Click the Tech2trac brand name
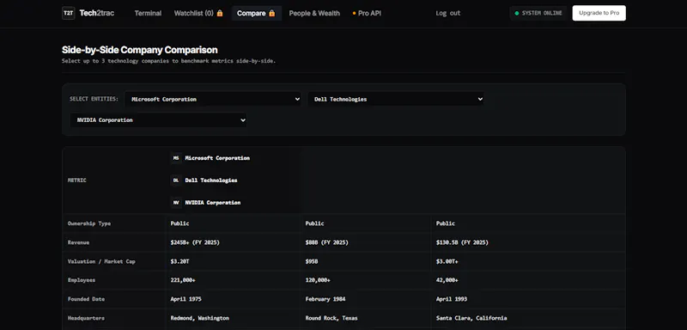This screenshot has width=687, height=330. pos(97,13)
